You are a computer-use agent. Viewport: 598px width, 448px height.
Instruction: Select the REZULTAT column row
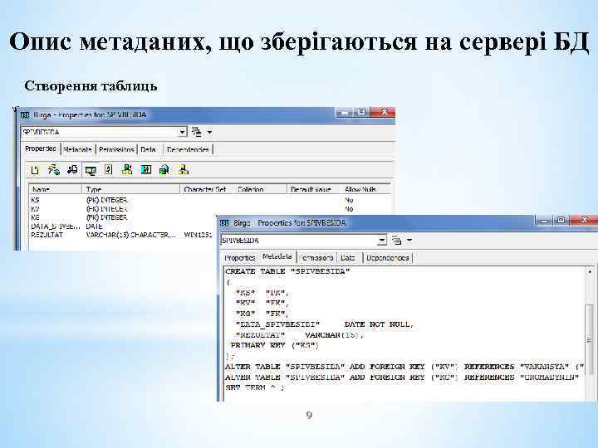[123, 235]
